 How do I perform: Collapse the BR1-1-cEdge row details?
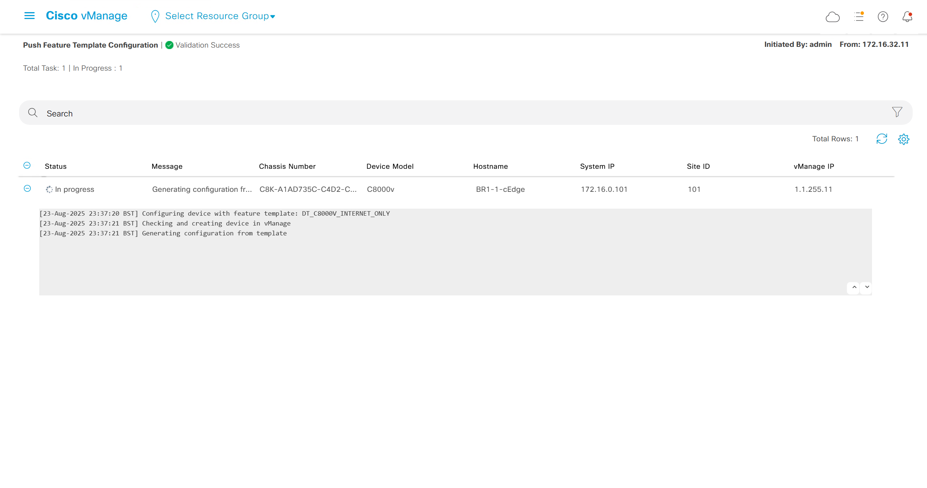pyautogui.click(x=27, y=189)
